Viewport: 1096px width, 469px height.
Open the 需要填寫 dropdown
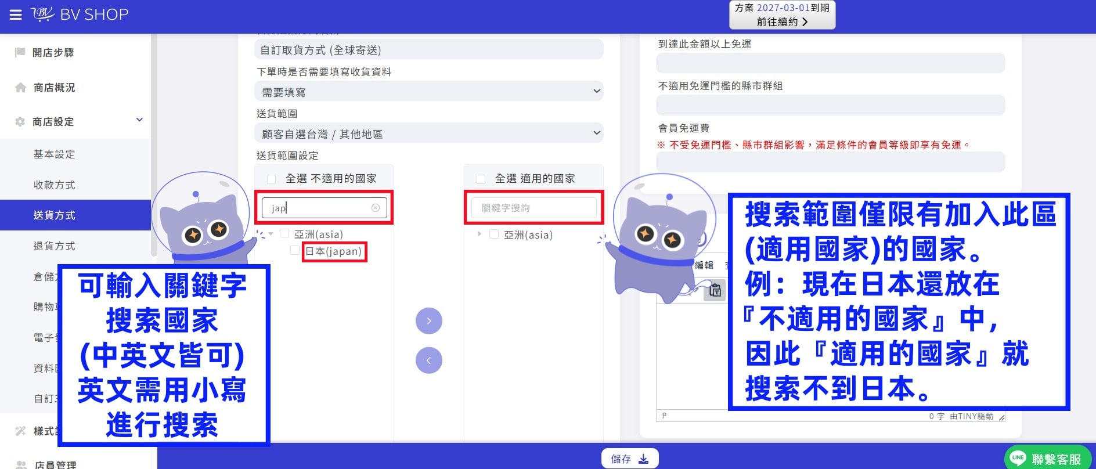point(429,92)
